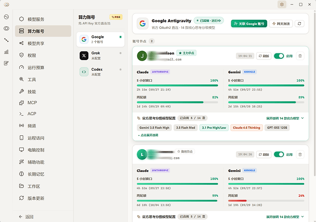Open 技能 settings page
Screen dimensions: 316x222
(43, 92)
